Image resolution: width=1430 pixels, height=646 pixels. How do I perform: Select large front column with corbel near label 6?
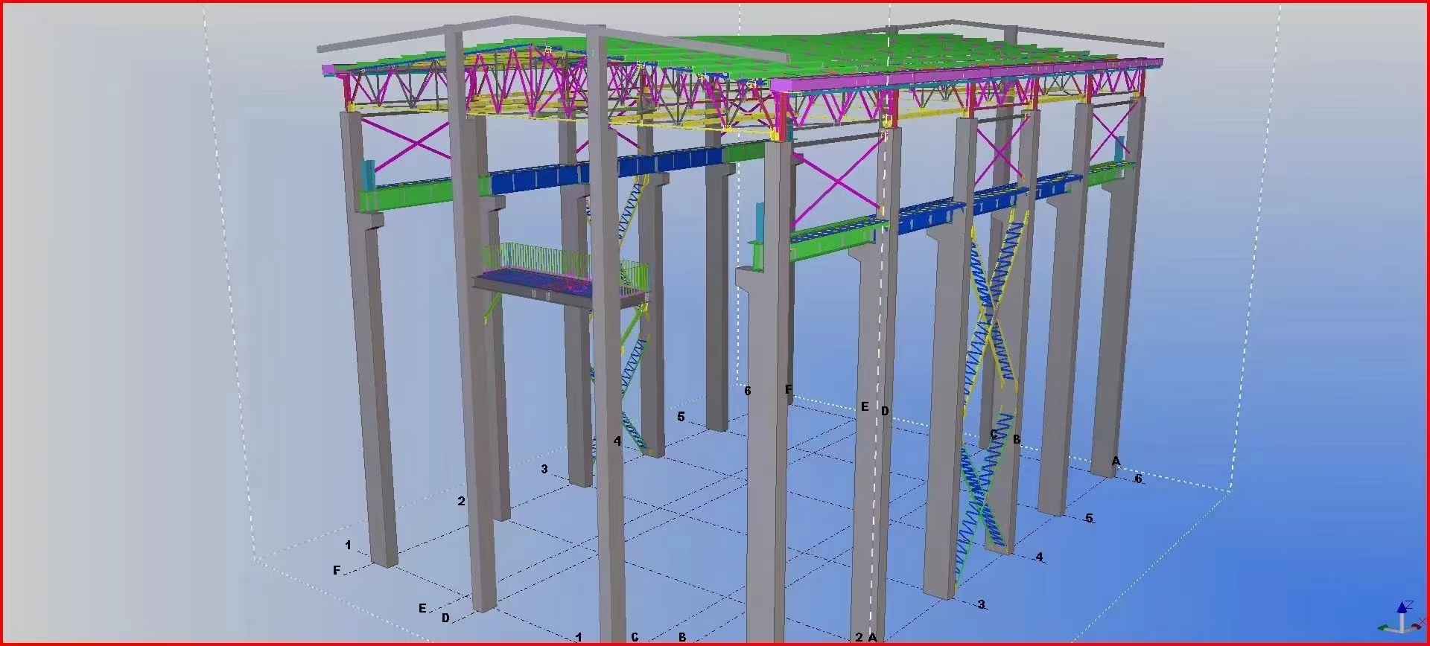tap(763, 447)
